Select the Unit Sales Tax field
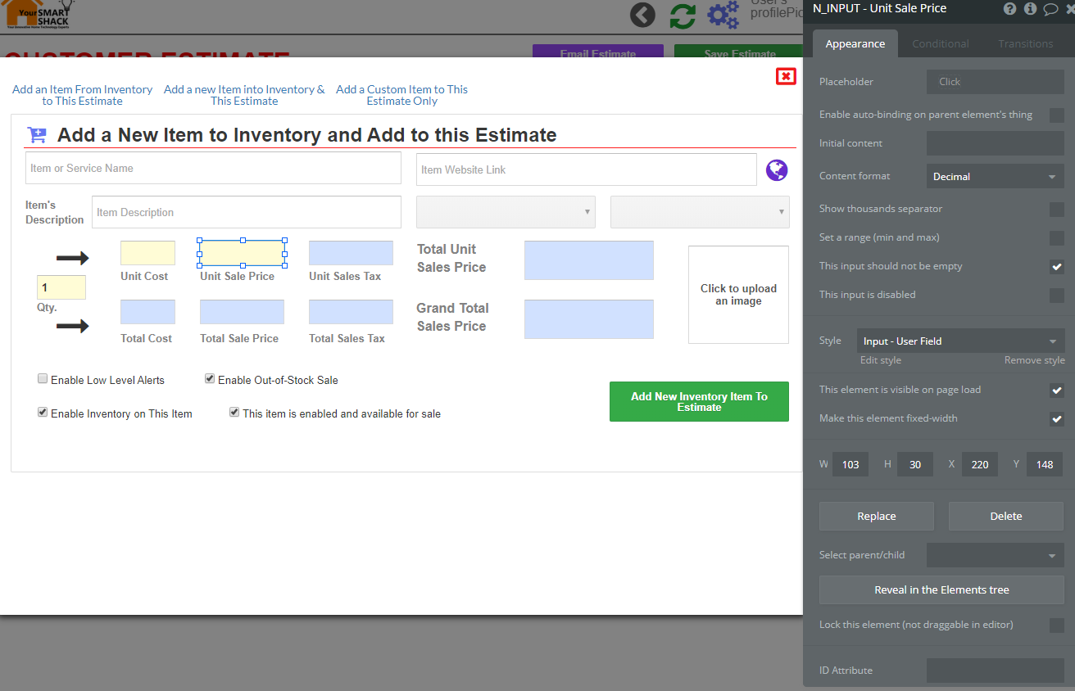The width and height of the screenshot is (1075, 691). 351,253
